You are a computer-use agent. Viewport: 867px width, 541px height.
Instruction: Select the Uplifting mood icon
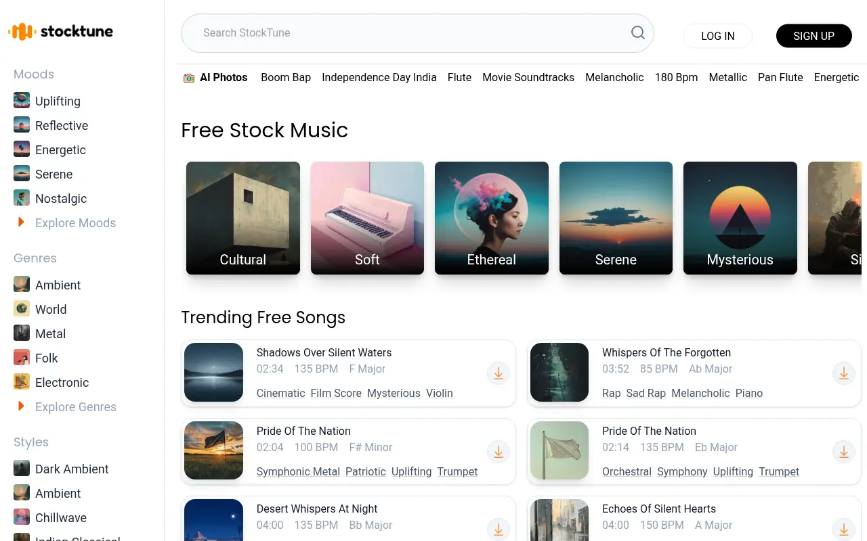click(21, 100)
